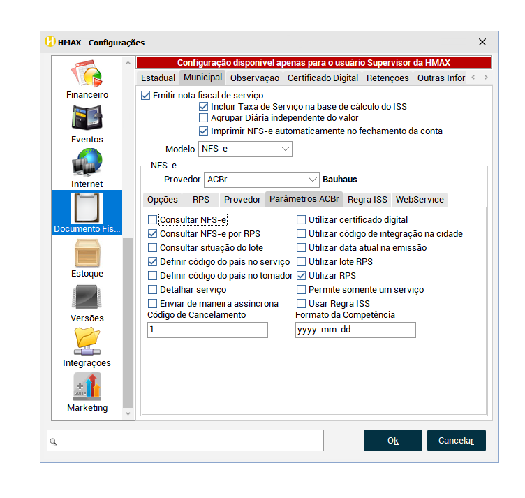Select the Marketing chart icon
This screenshot has height=498, width=525.
[x=87, y=386]
